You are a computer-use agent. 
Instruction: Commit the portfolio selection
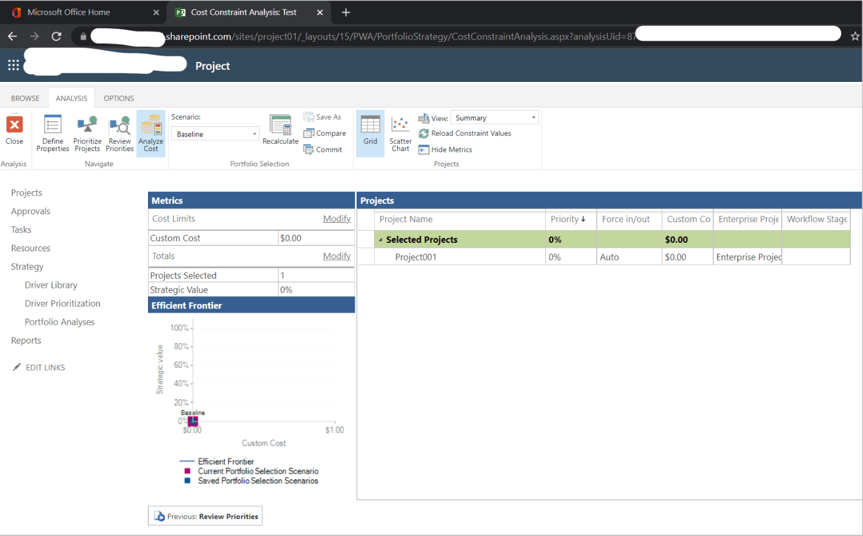323,150
